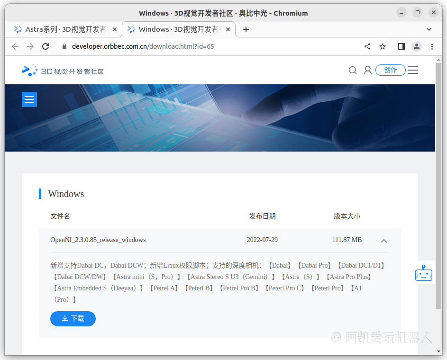Open the site hamburger navigation menu
The image size is (447, 360).
[413, 70]
